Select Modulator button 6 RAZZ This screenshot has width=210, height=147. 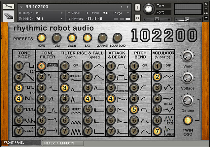(157, 120)
